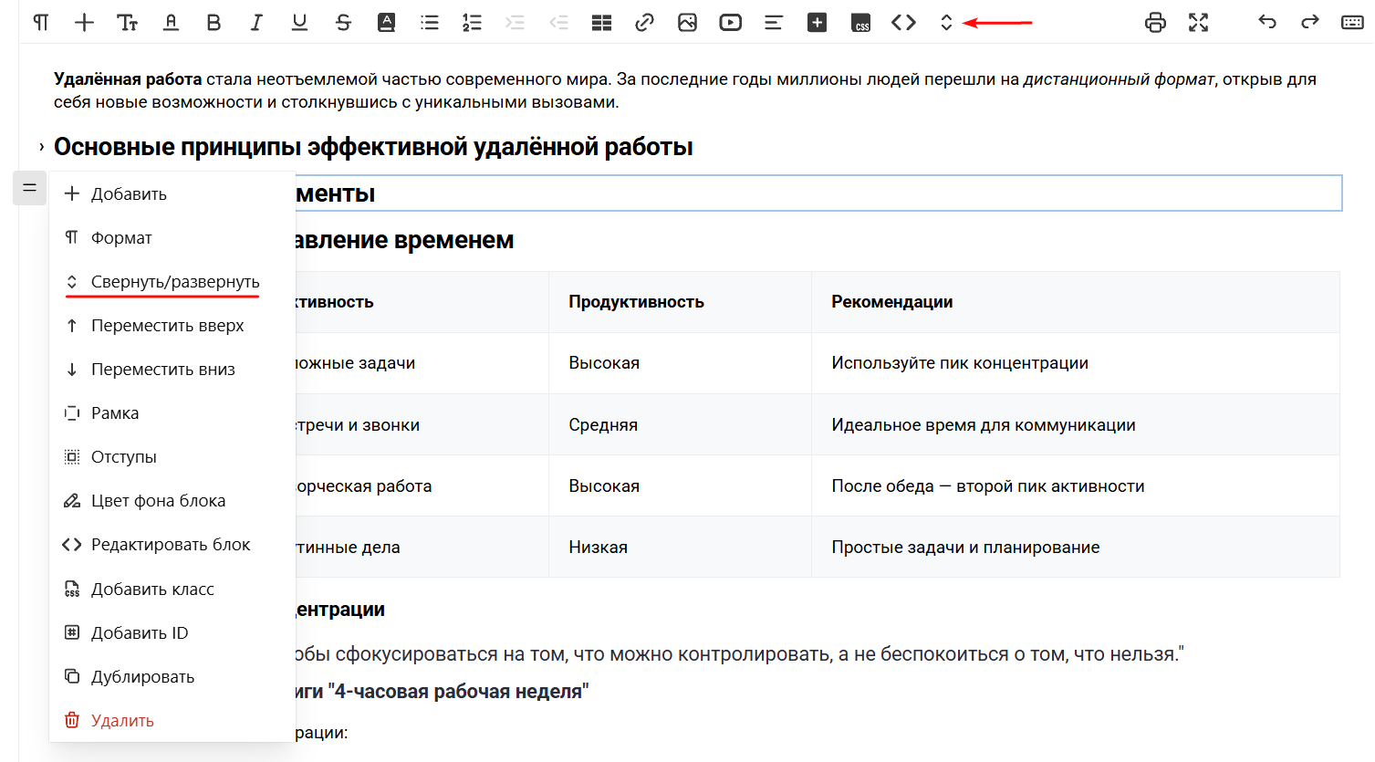Click the add block plus icon
The image size is (1375, 762).
pos(84,23)
